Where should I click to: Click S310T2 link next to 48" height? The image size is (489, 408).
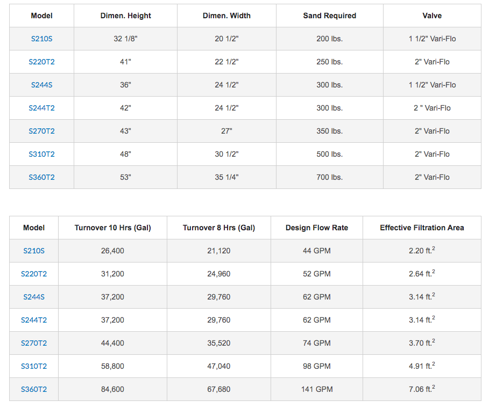tap(41, 154)
